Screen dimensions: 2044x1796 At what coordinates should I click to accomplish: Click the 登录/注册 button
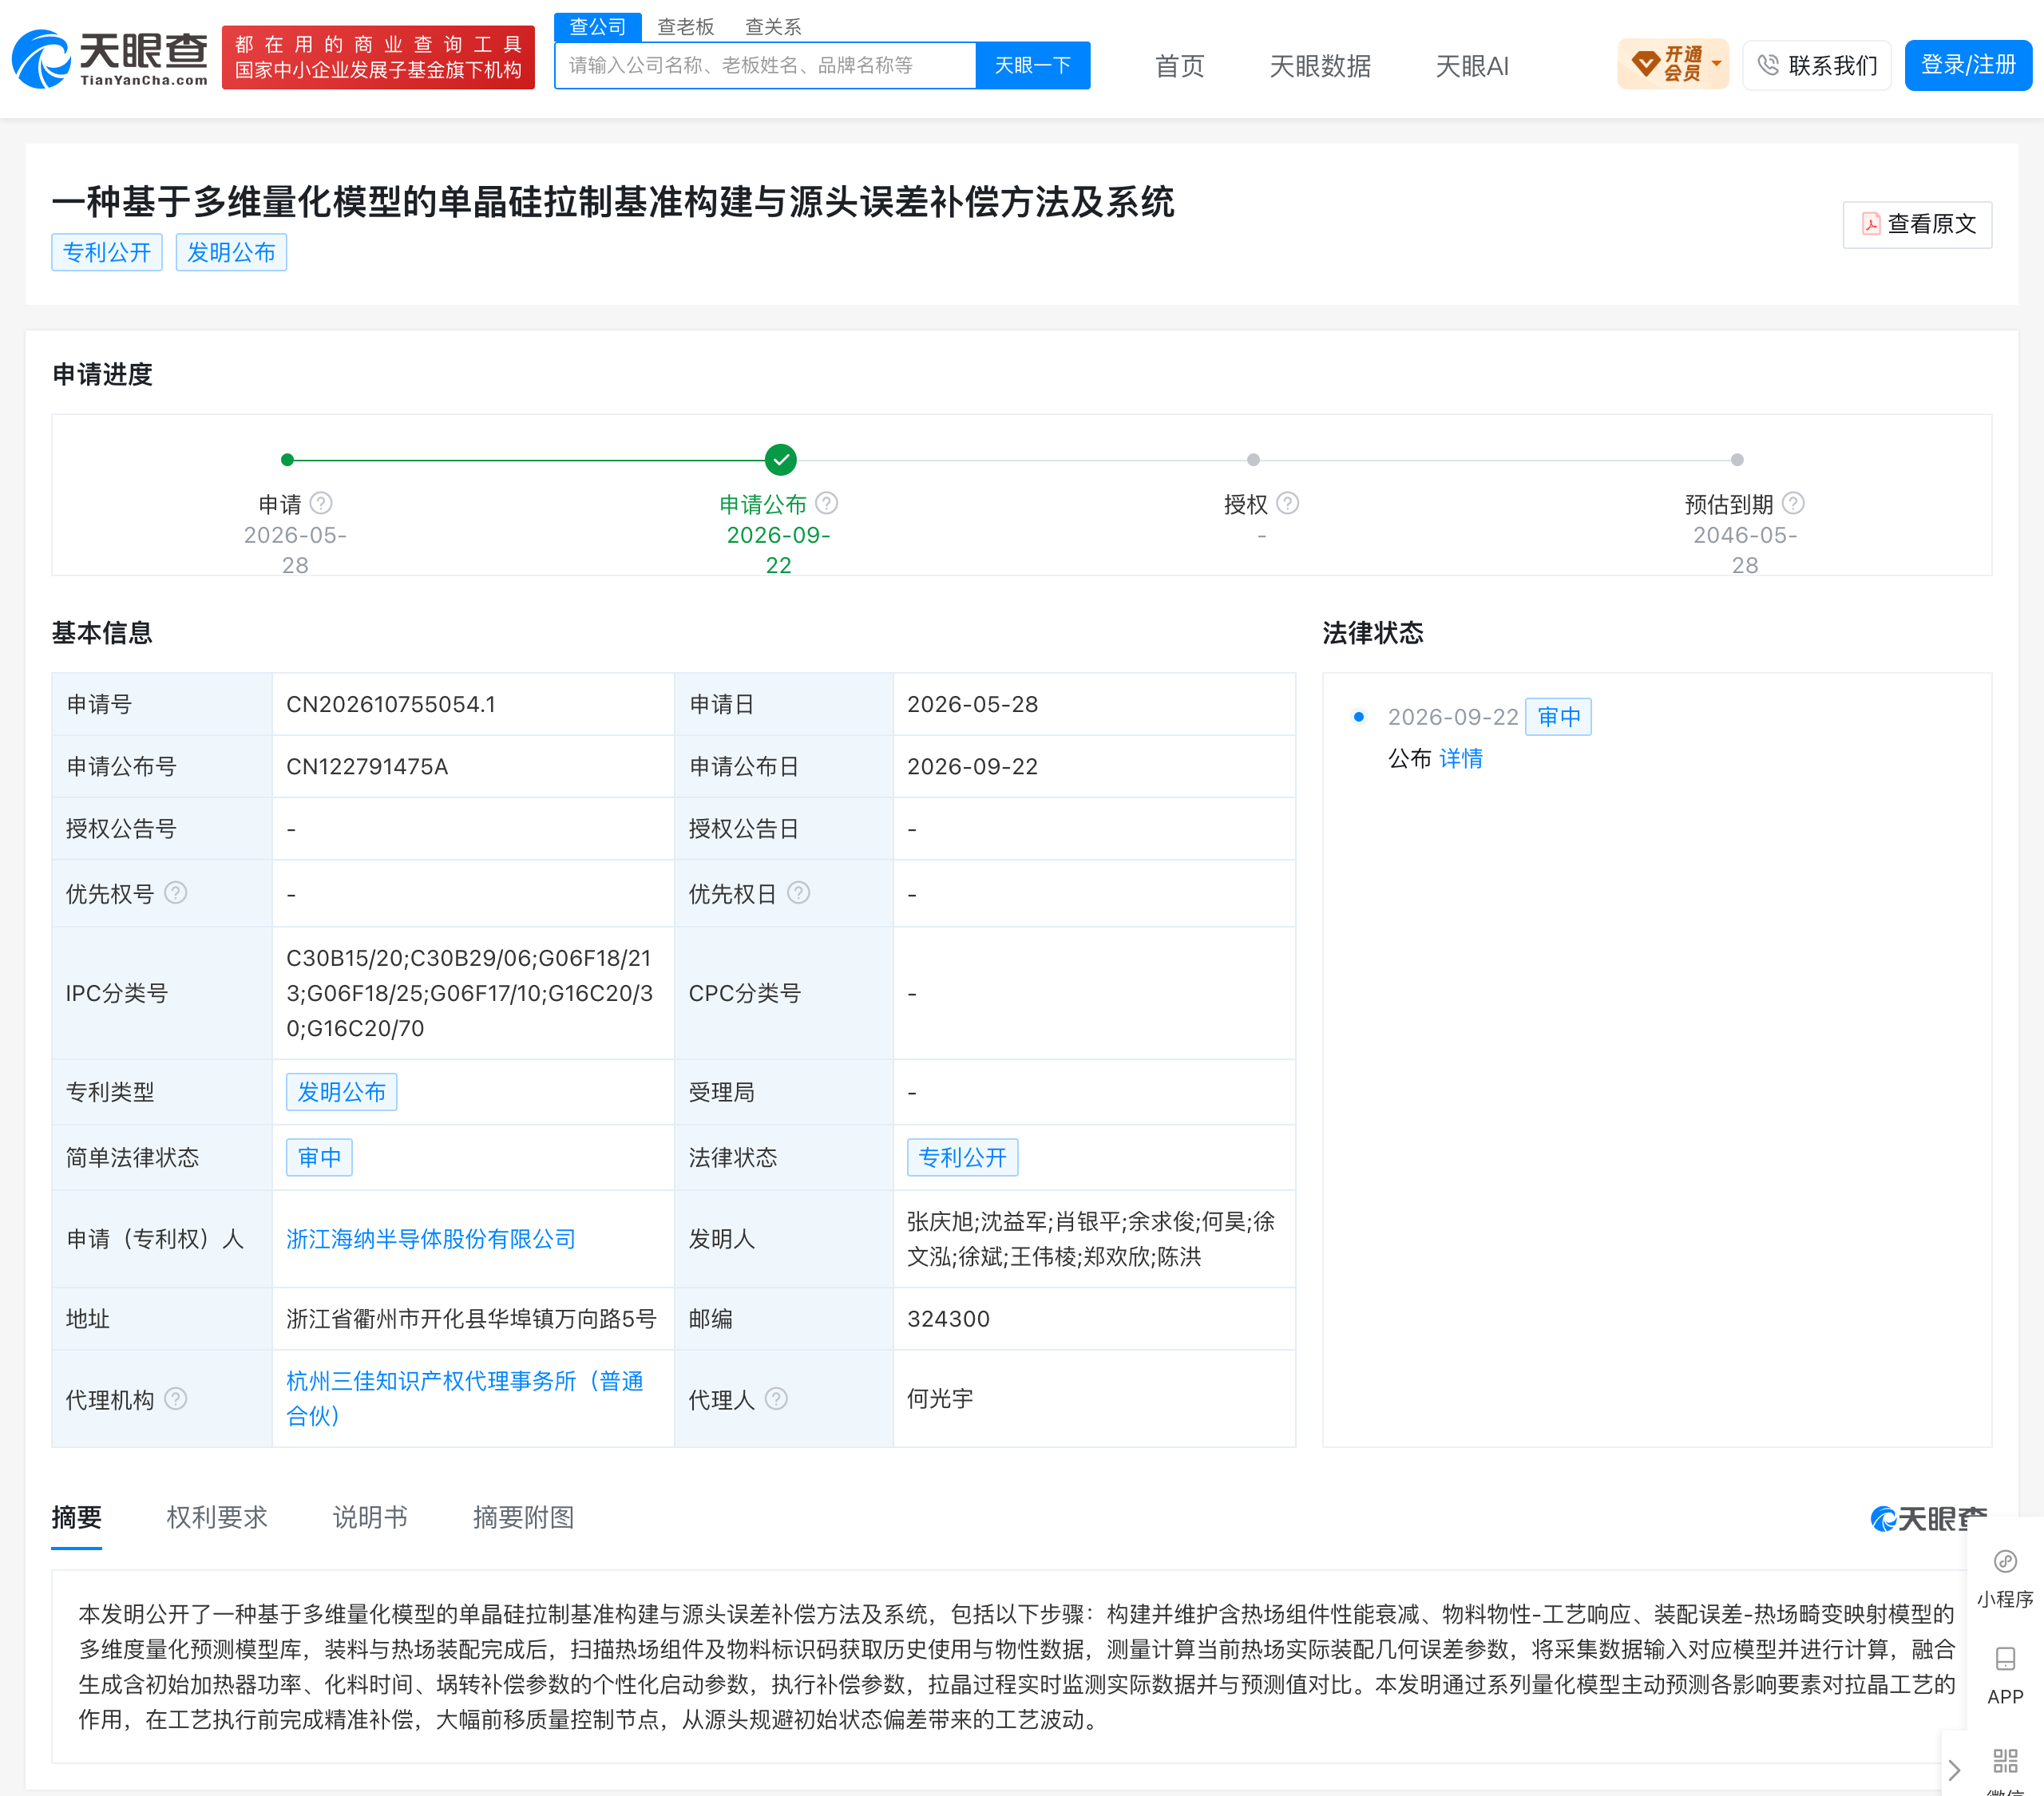[x=1967, y=65]
